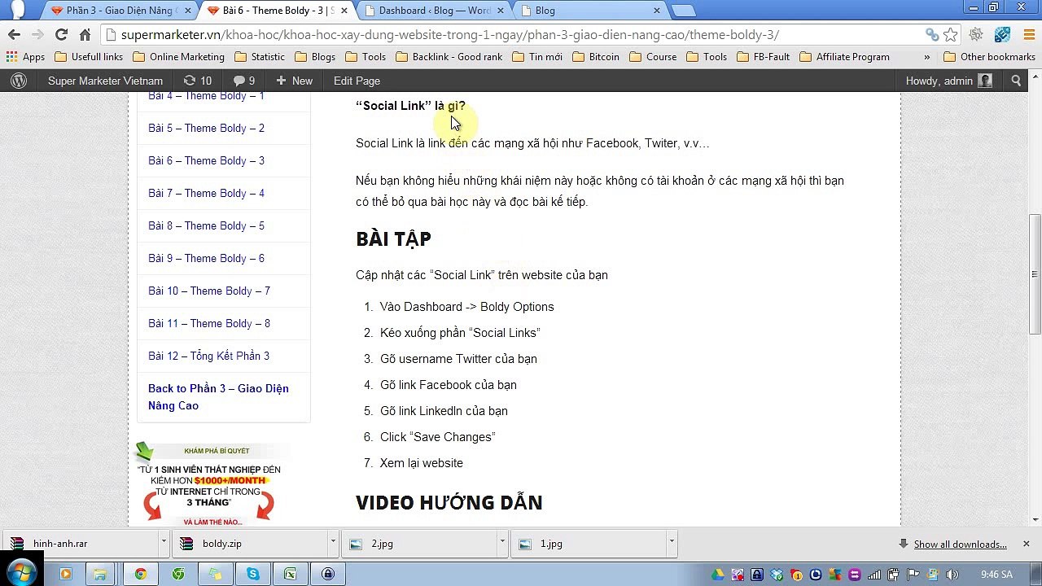Screen dimensions: 1042x586
Task: Open the Super Marketer Vietnam site menu
Action: (105, 81)
